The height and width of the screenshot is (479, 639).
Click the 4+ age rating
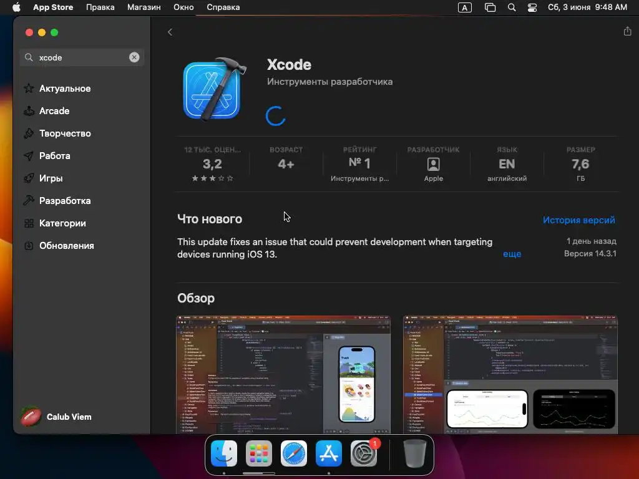point(286,164)
